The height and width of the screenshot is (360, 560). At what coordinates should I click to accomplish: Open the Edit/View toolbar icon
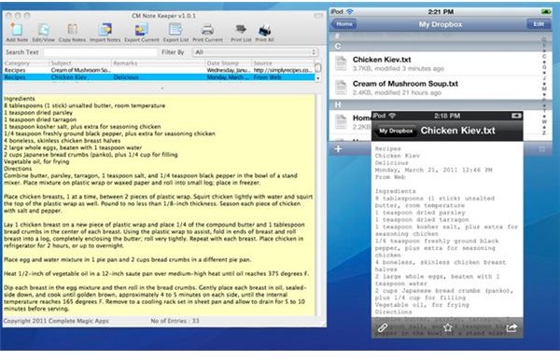(x=44, y=29)
